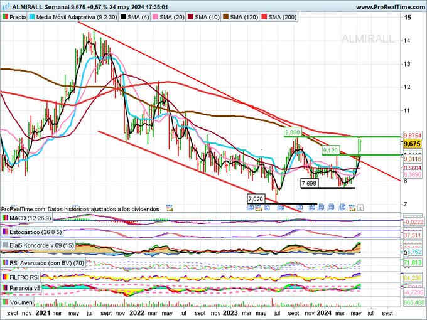Click the 2021 label on time axis
The image size is (427, 320).
pyautogui.click(x=43, y=313)
